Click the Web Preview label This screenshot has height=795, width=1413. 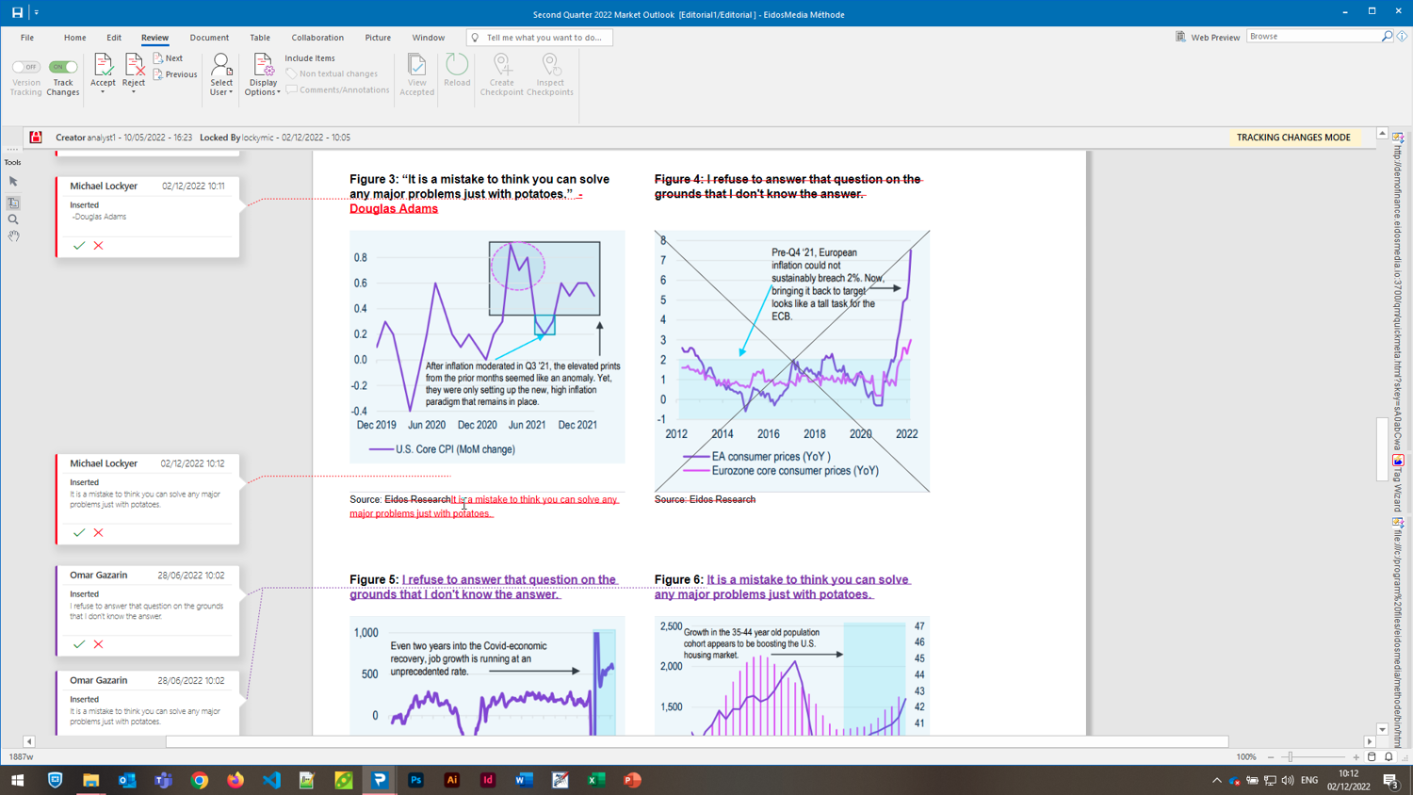pos(1215,38)
